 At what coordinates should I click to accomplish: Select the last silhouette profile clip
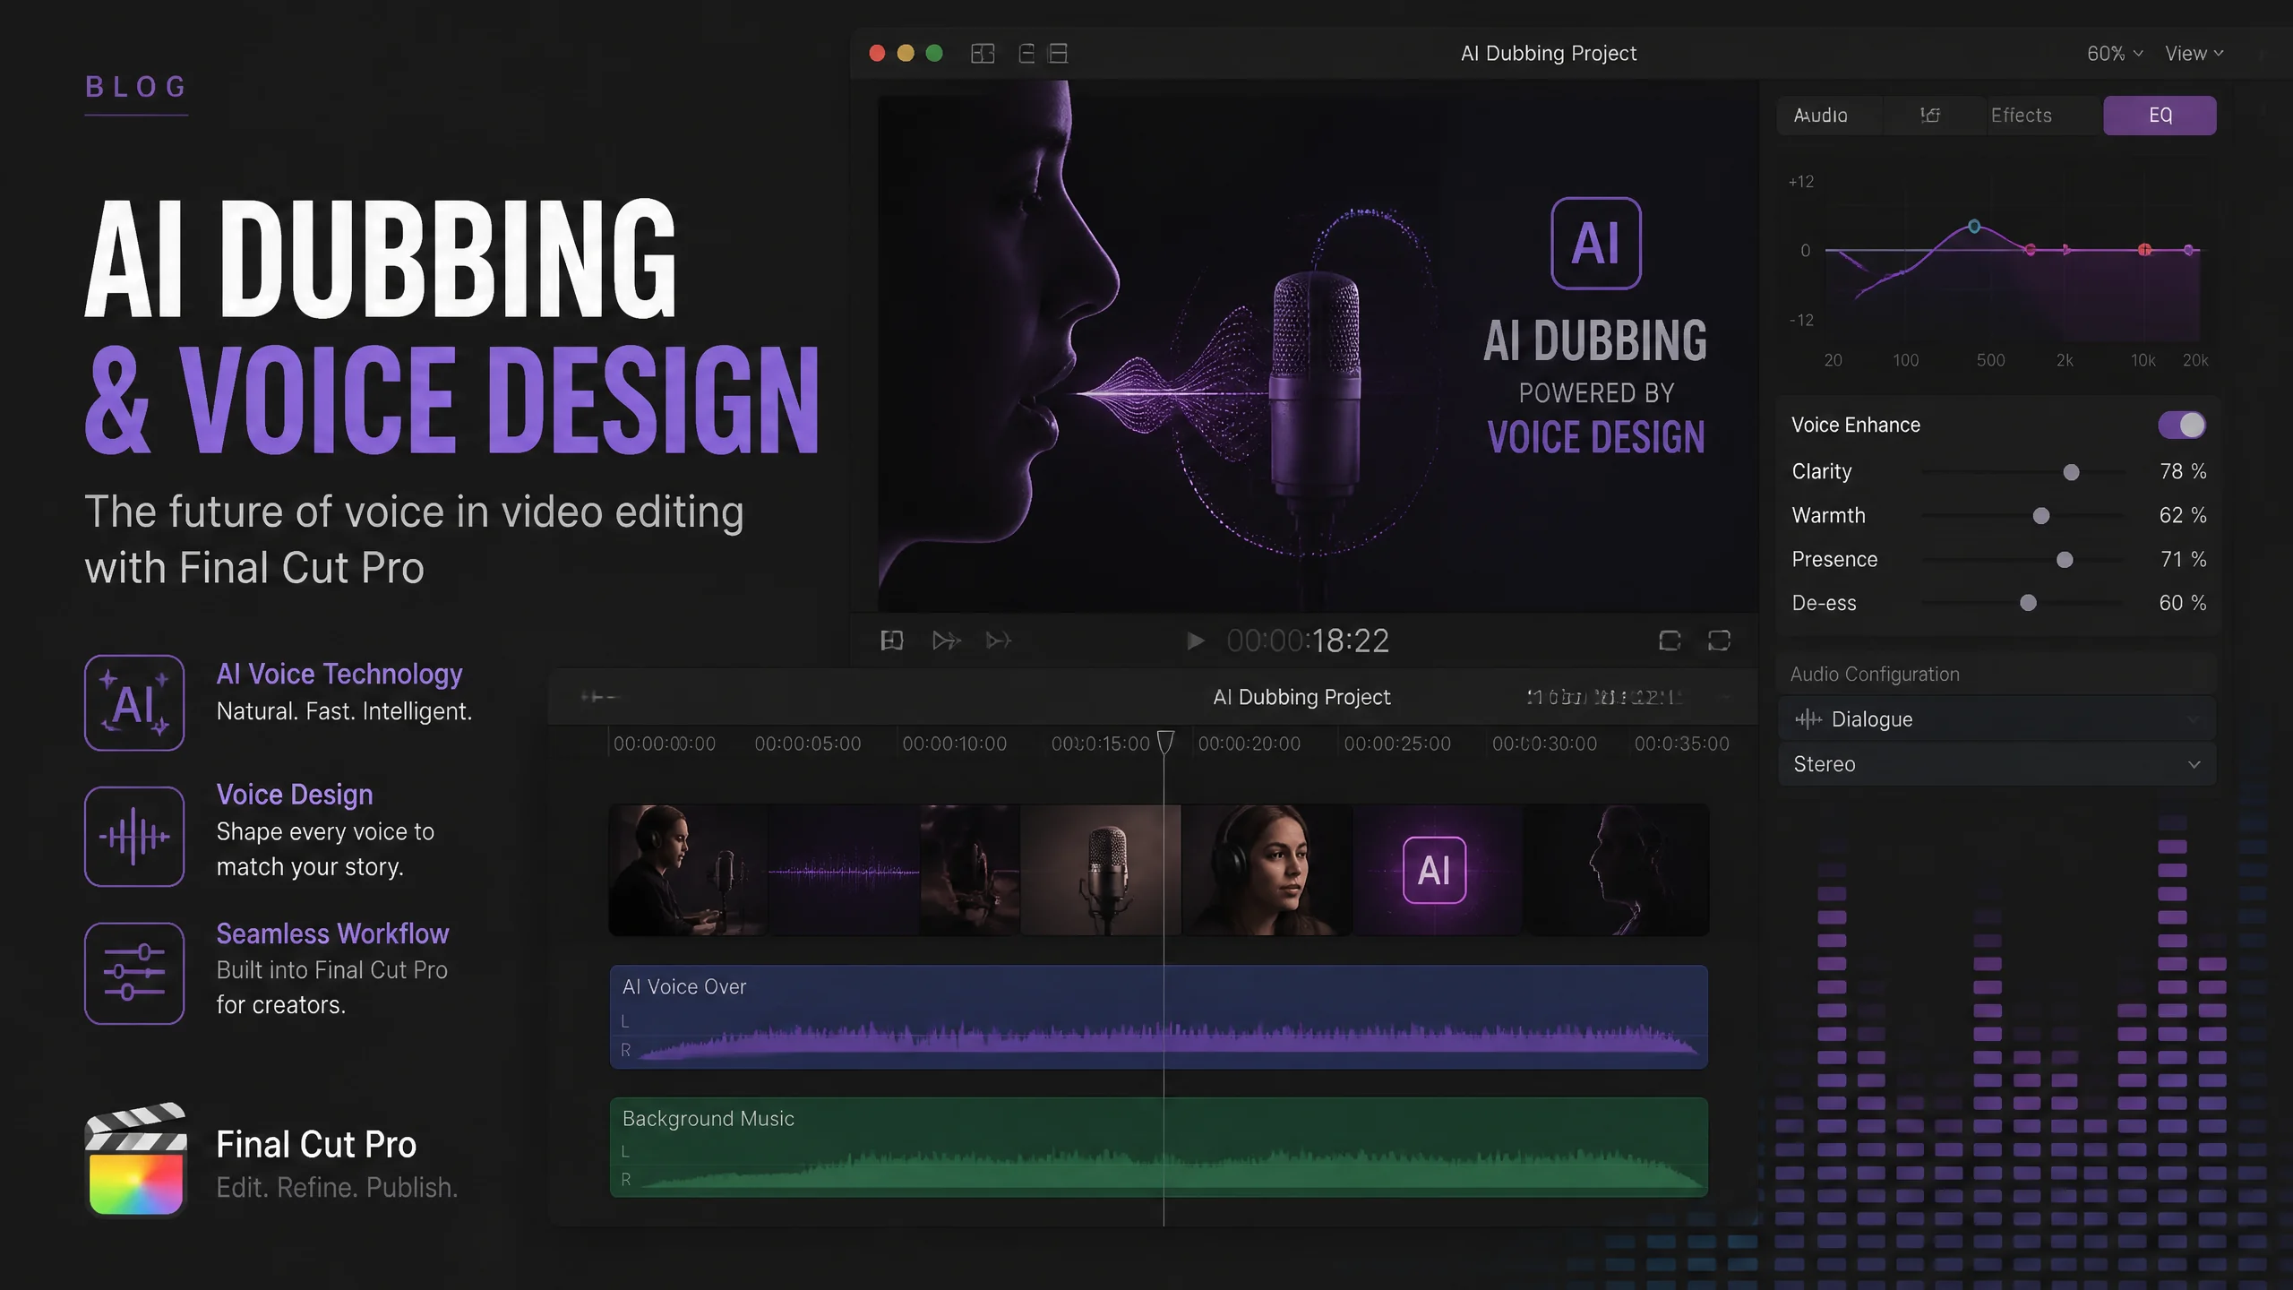click(1616, 870)
